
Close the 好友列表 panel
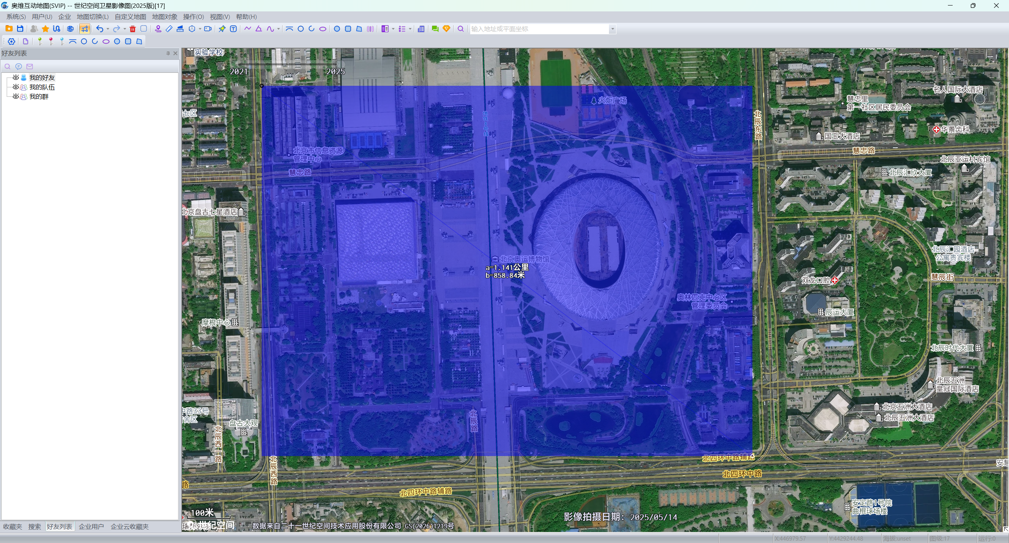click(175, 53)
